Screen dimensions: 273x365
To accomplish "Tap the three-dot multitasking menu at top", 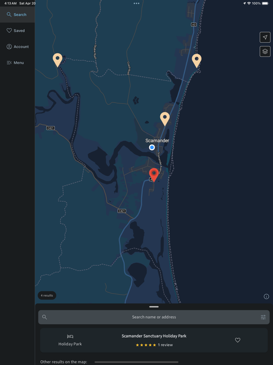I will pos(136,3).
